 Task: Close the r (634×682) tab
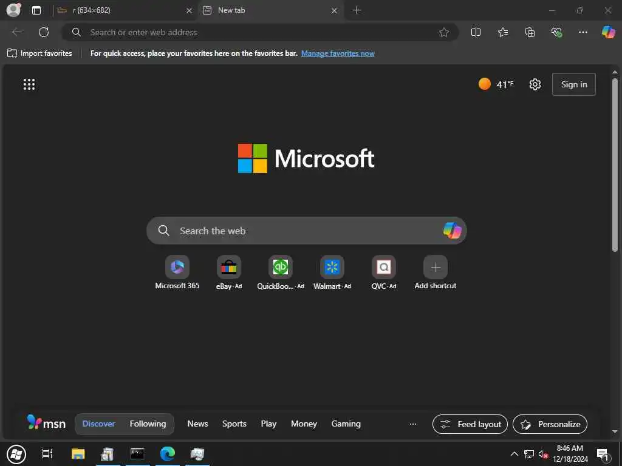pyautogui.click(x=190, y=11)
